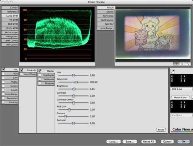Click the Contrast Center value 0.50
The width and height of the screenshot is (193, 146).
pyautogui.click(x=92, y=103)
